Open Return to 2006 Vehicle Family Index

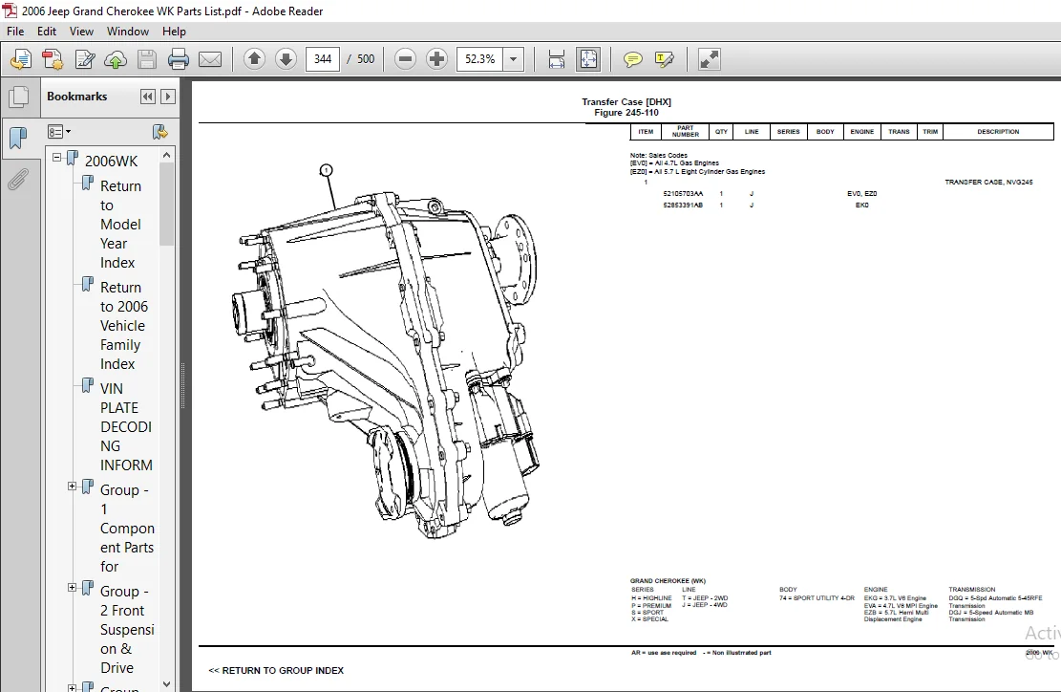click(124, 326)
